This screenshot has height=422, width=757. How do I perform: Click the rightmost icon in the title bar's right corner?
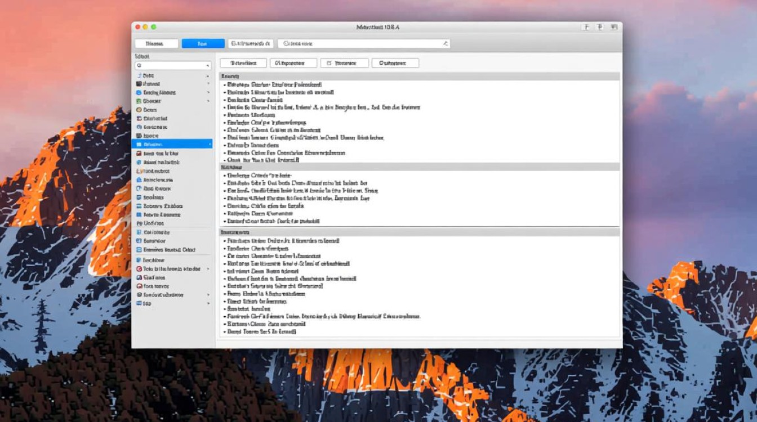pyautogui.click(x=614, y=27)
